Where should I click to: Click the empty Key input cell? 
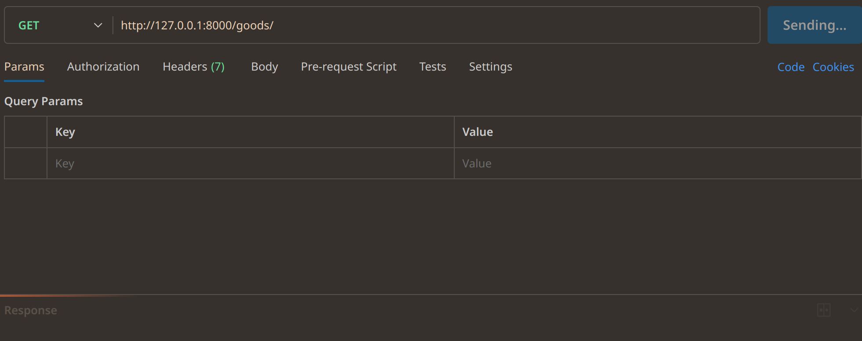click(x=250, y=163)
